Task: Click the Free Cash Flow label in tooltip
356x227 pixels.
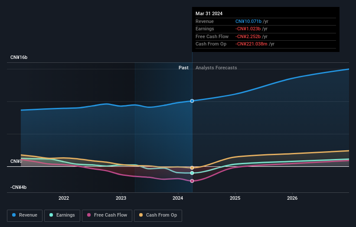Action: [212, 36]
